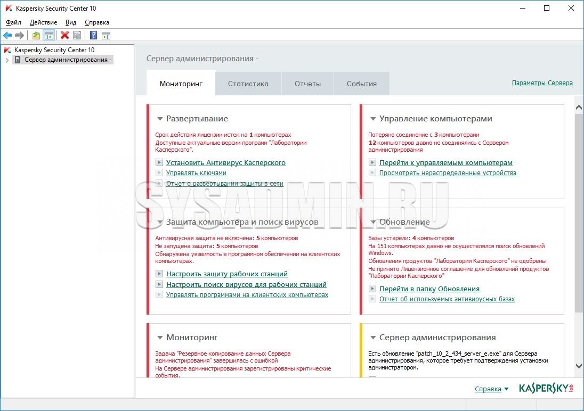The width and height of the screenshot is (584, 411).
Task: Expand the Сервер администрирования tree node
Action: pos(7,60)
